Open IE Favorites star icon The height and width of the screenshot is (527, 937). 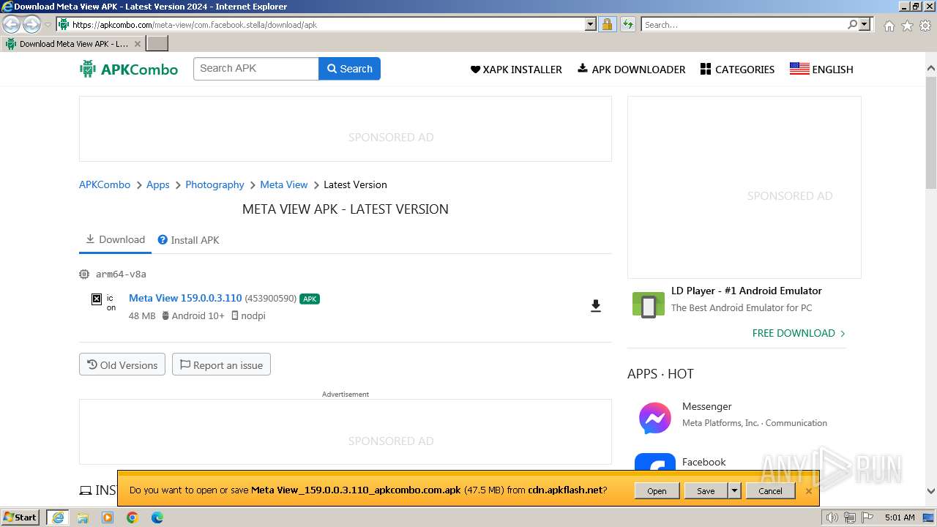tap(907, 26)
